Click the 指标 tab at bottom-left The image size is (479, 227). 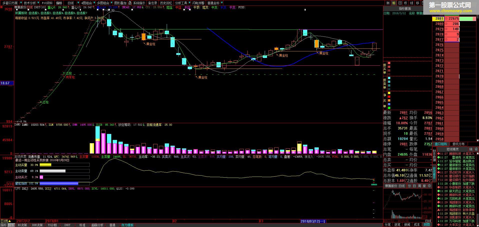[4, 225]
